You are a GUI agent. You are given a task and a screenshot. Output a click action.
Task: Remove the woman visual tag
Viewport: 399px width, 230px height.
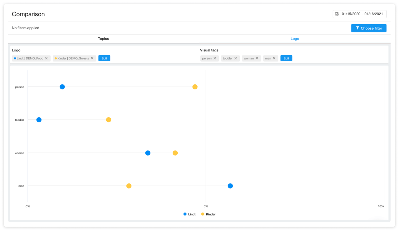[257, 58]
